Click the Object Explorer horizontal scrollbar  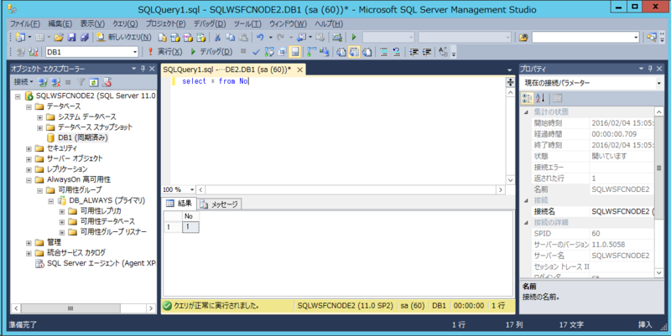(x=83, y=308)
